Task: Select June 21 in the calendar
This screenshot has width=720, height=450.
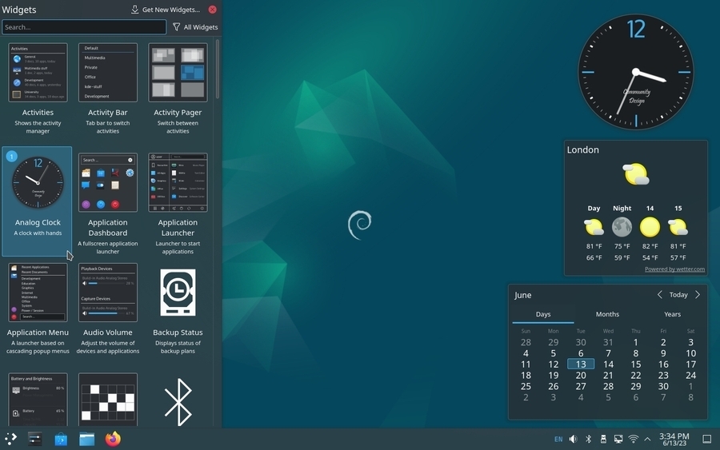Action: click(x=609, y=375)
